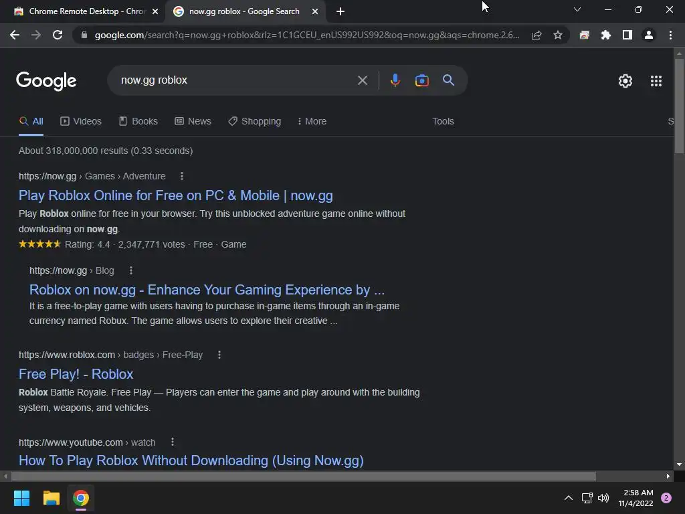Open the Free Play! - Roblox link

[x=76, y=374]
